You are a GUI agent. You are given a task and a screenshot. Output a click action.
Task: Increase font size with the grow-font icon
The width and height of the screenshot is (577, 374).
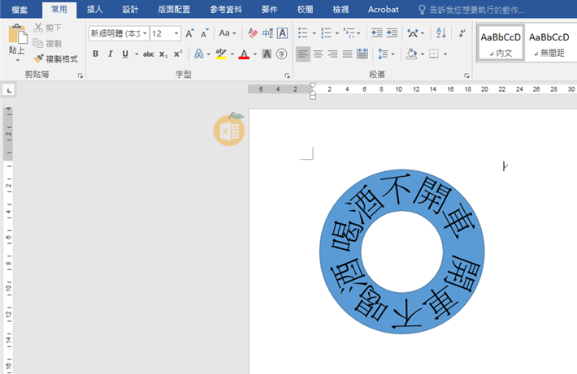(189, 33)
